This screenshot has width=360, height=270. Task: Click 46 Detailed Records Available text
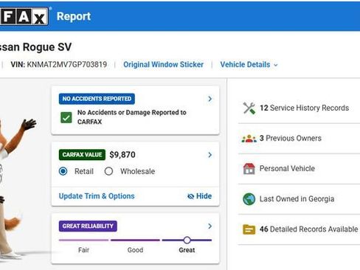308,229
